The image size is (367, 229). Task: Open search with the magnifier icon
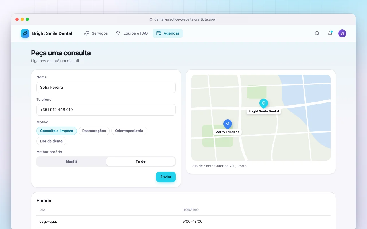click(x=317, y=33)
